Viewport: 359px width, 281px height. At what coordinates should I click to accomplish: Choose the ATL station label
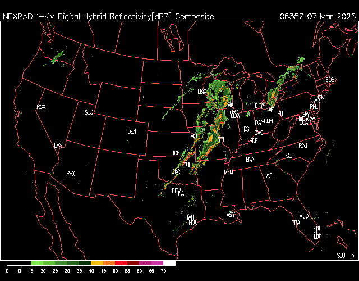tap(271, 176)
